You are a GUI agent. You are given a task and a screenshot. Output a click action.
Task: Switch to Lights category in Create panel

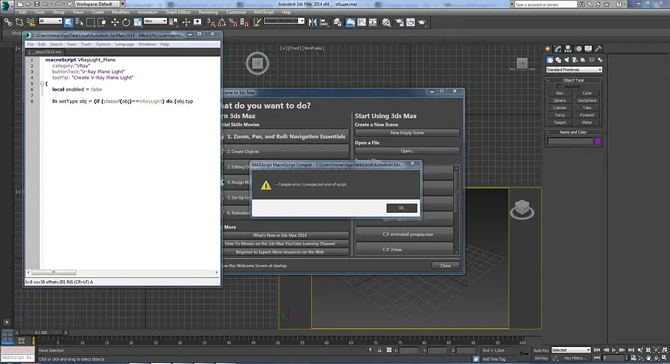(x=567, y=60)
